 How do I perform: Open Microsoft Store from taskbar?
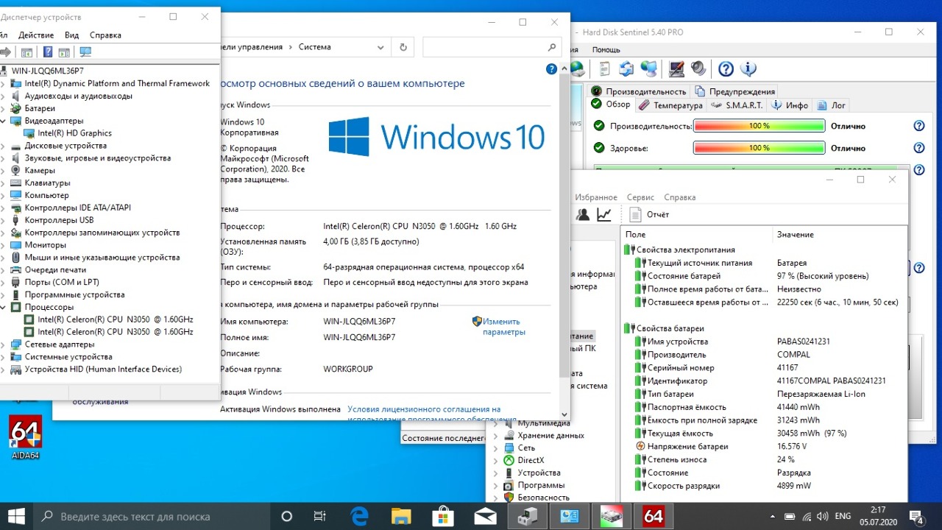tap(443, 516)
